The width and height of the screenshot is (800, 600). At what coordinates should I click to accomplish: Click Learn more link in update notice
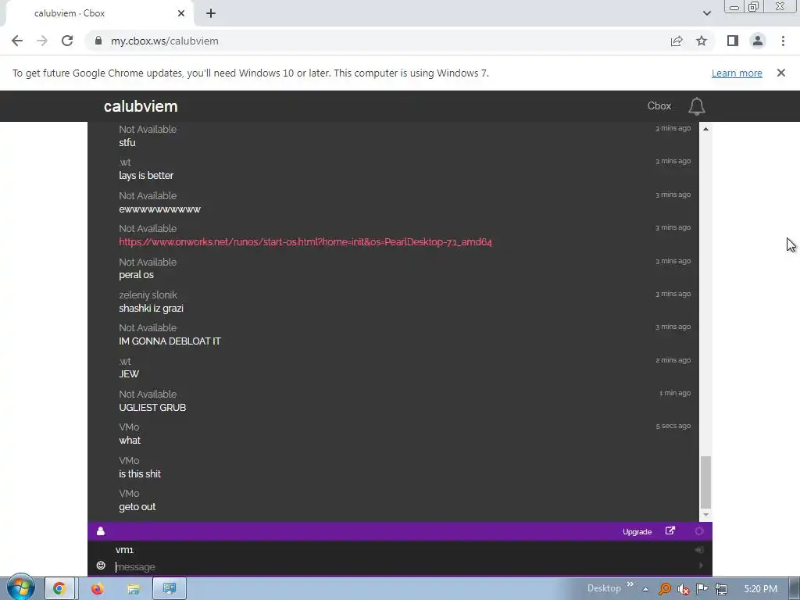[x=737, y=73]
